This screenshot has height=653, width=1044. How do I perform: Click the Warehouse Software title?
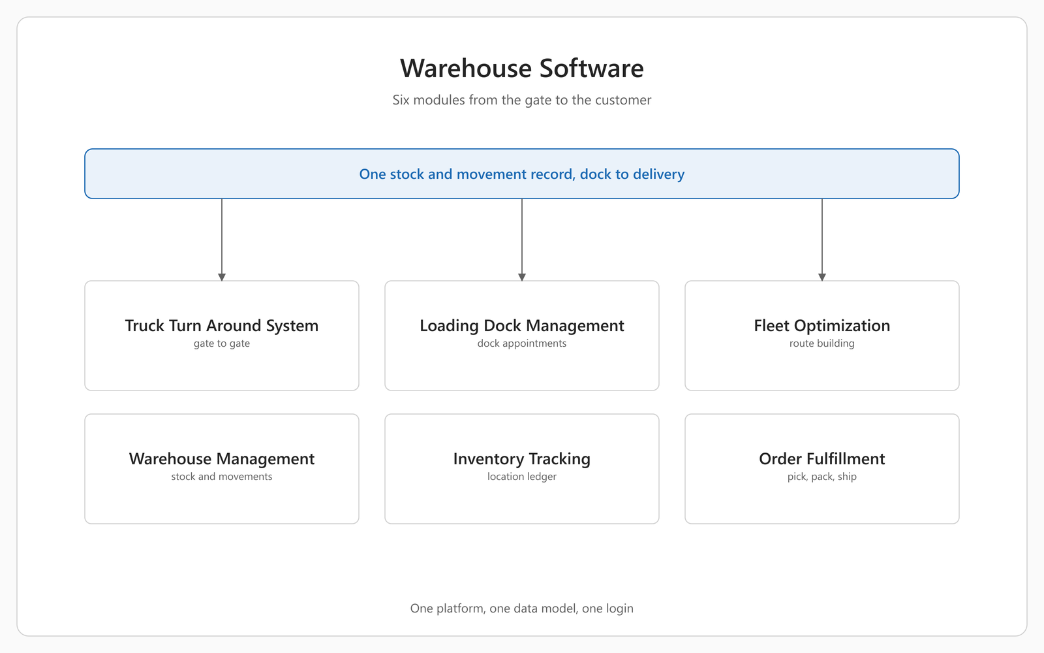[x=522, y=69]
